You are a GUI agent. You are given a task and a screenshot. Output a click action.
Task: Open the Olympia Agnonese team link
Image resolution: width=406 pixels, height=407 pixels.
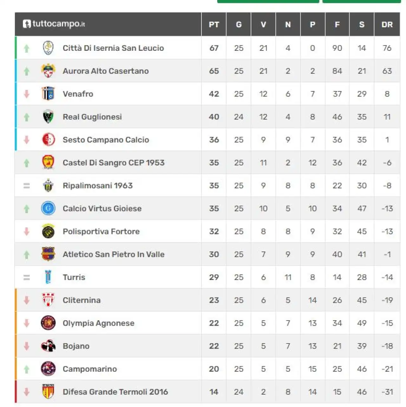click(99, 323)
